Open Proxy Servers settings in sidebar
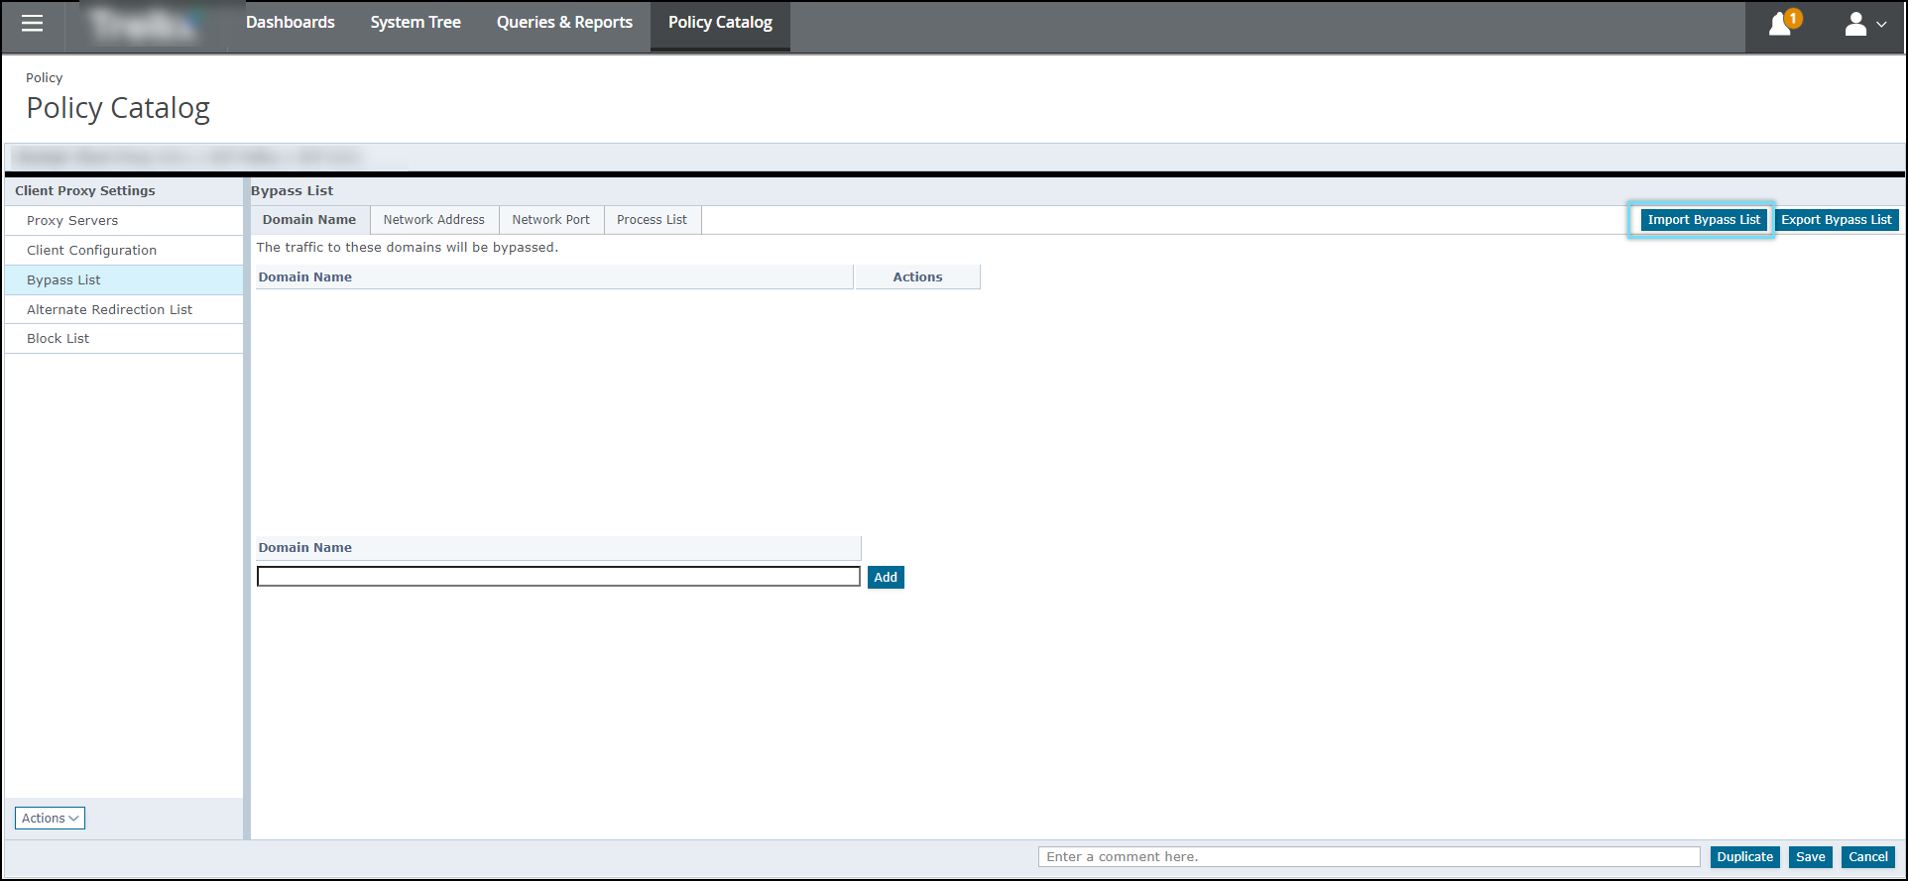This screenshot has height=881, width=1908. pos(72,221)
